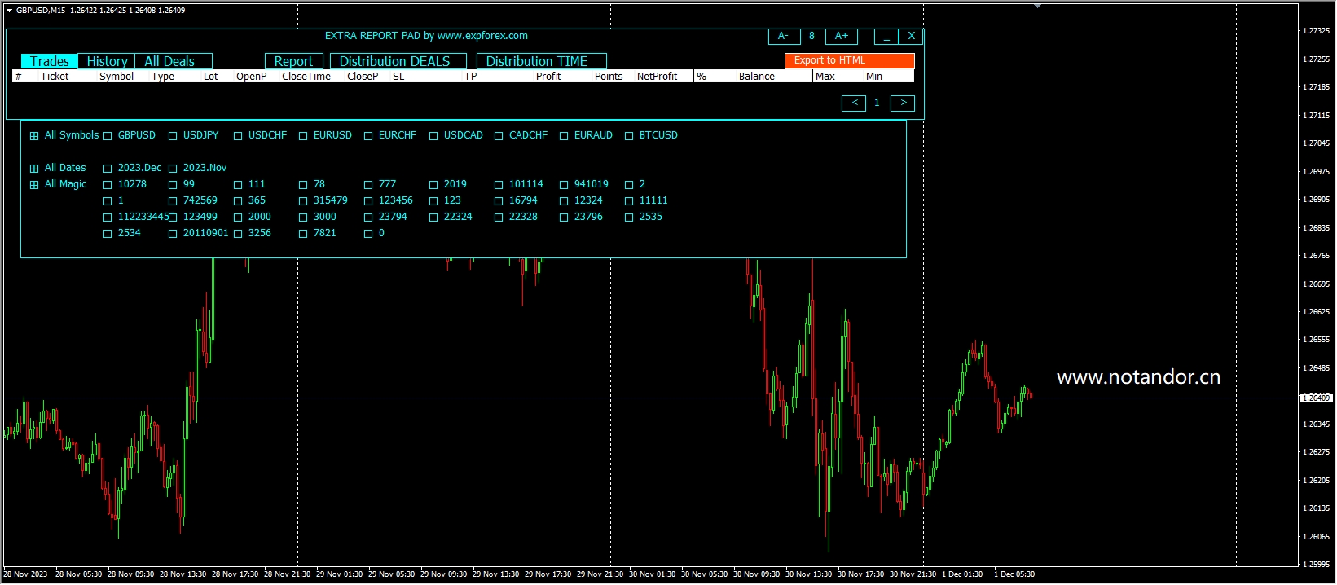Sort by the NetProfit column header
The image size is (1337, 585).
[x=657, y=77]
